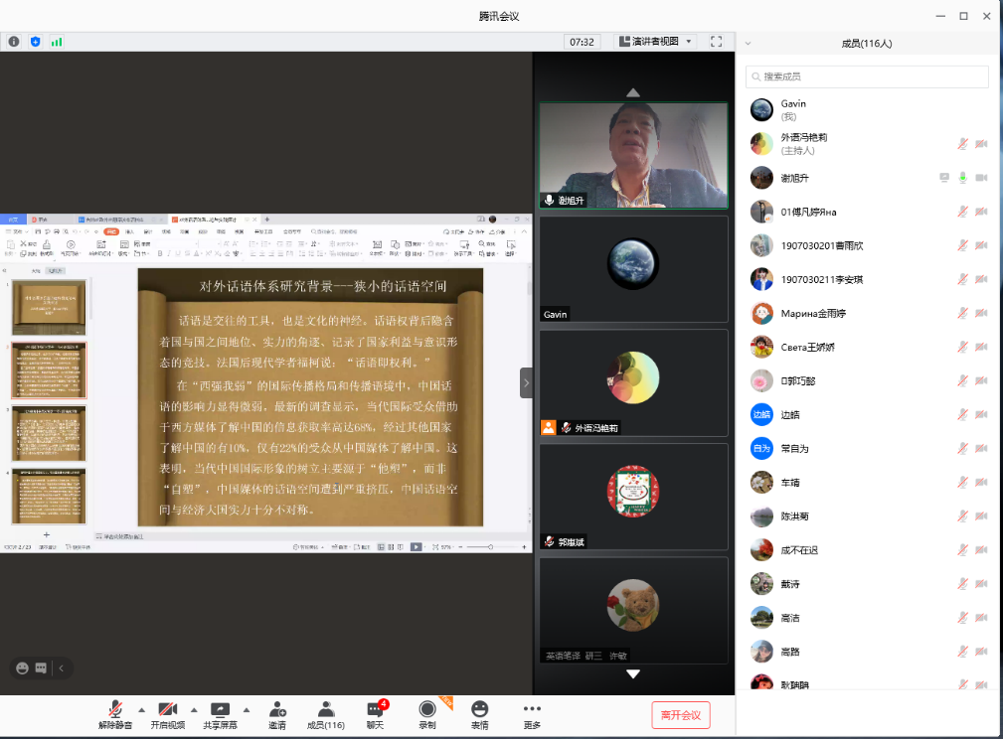Click zoom in plus in presentation status bar

pos(524,547)
